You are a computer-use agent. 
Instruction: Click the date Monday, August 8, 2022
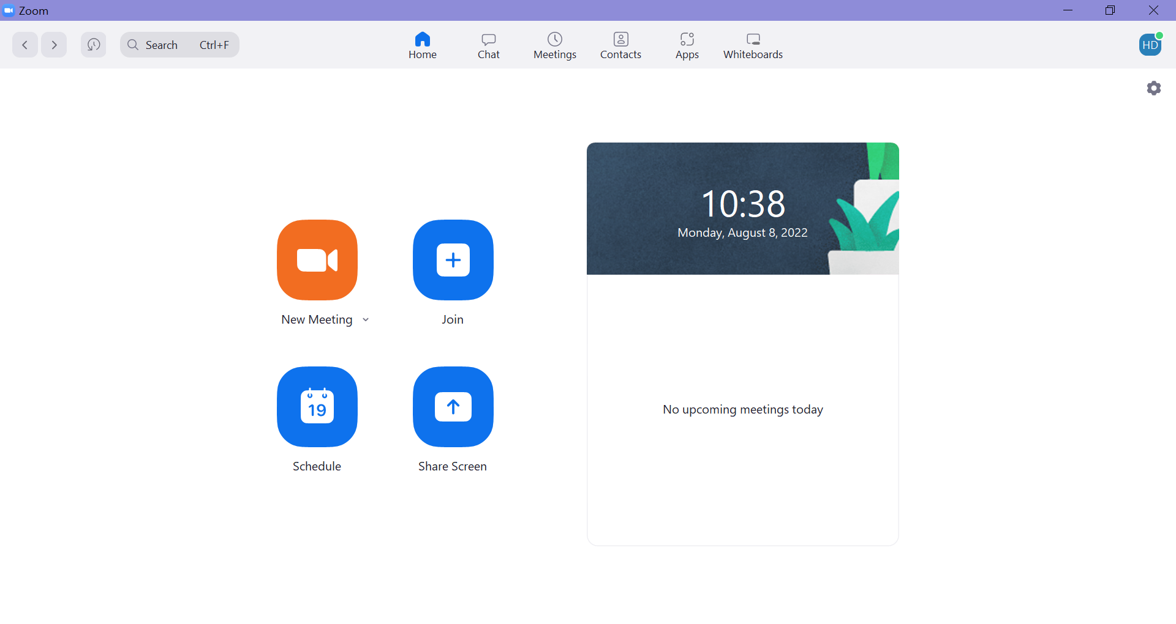(742, 233)
